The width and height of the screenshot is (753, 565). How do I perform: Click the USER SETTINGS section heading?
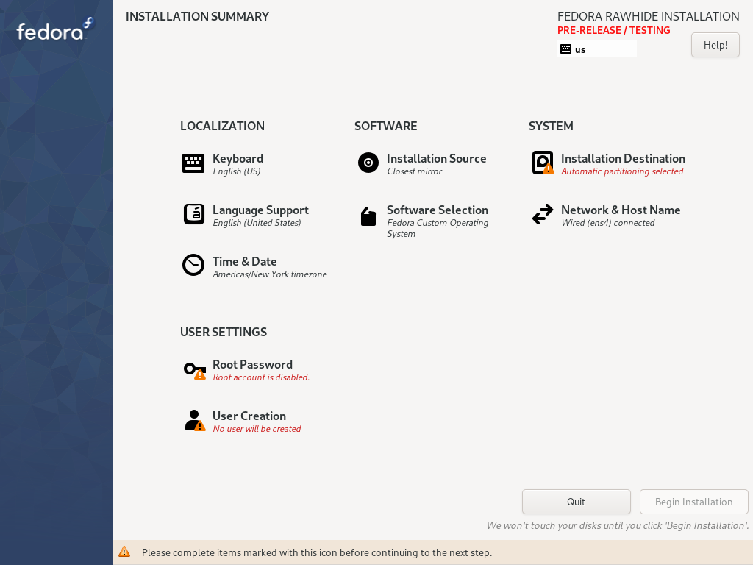click(x=224, y=332)
